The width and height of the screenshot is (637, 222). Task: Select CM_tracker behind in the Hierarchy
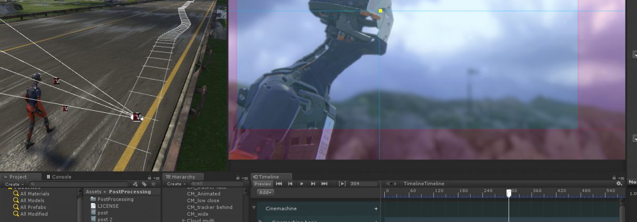[x=210, y=207]
